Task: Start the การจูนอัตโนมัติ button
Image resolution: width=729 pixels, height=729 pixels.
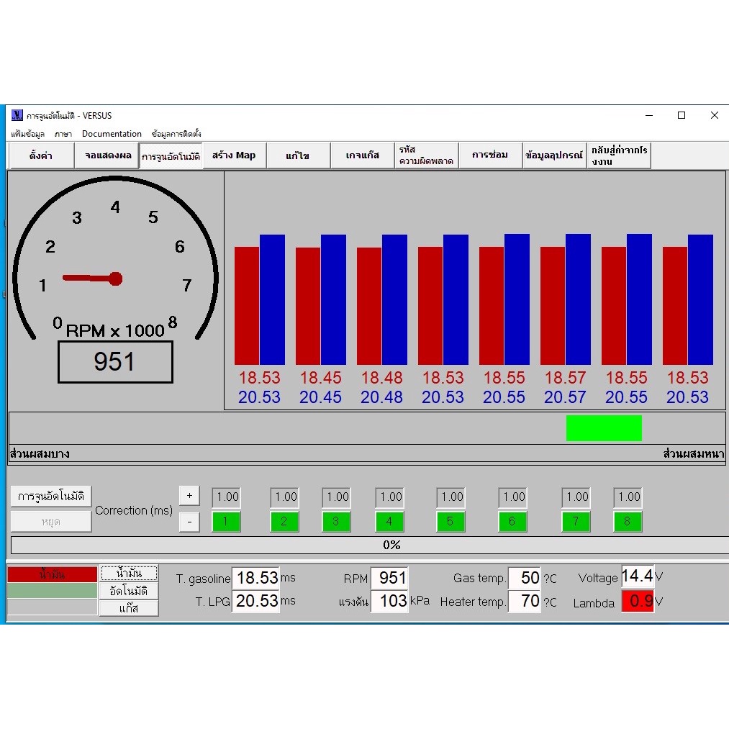Action: tap(51, 497)
